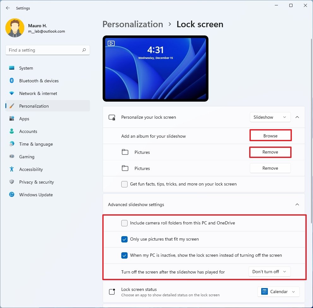Image resolution: width=313 pixels, height=308 pixels.
Task: Open the Don't turn off dropdown
Action: (x=269, y=272)
